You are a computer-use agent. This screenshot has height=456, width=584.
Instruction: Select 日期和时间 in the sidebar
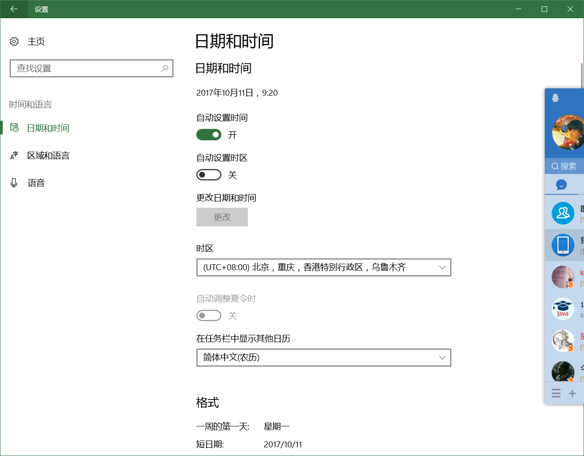coord(48,128)
